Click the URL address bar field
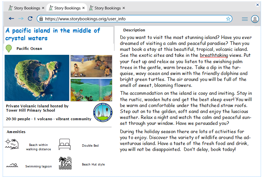Viewport: 263px width, 180px height. tap(134, 19)
